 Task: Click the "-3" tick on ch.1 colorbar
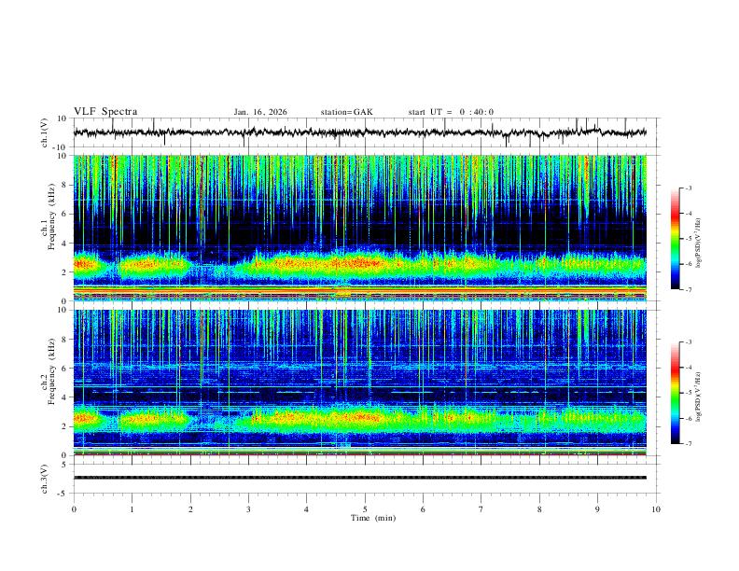pos(688,188)
